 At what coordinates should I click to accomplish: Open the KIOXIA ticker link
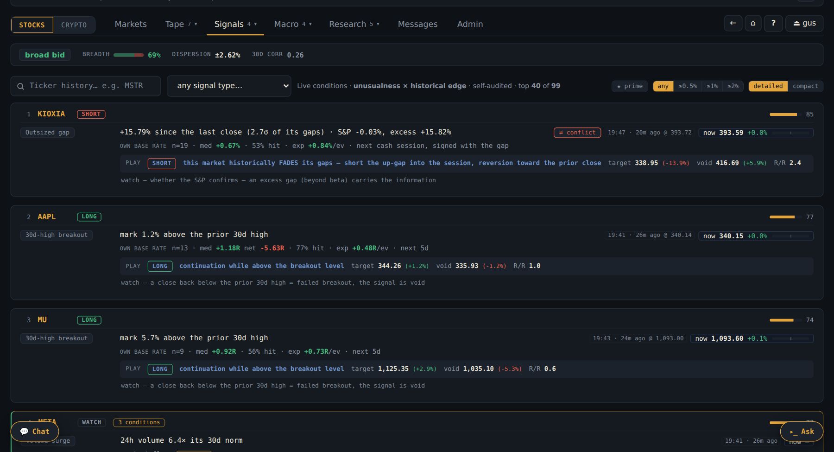51,114
